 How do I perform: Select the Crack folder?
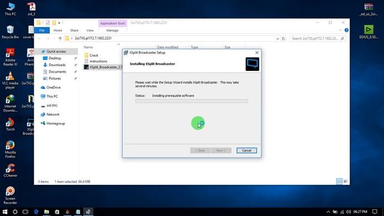(94, 55)
